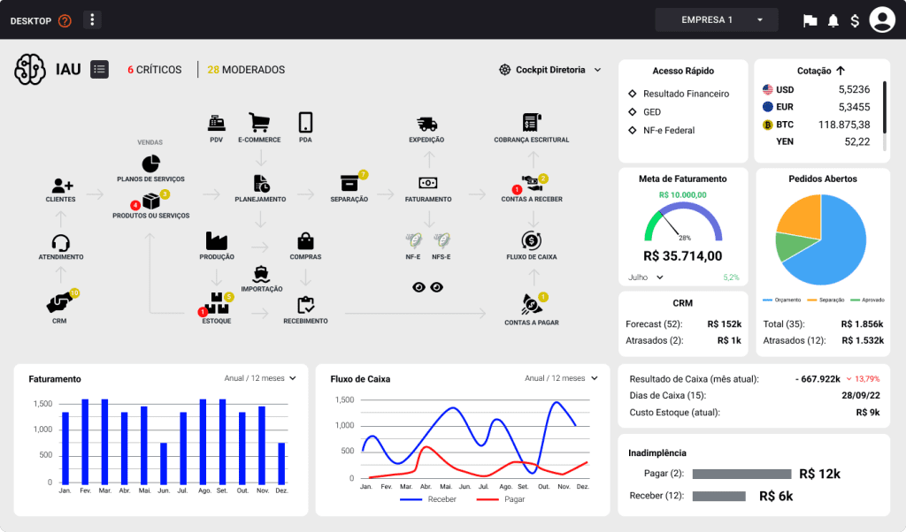Open the kebab menu next to DESKTOP
This screenshot has height=532, width=906.
(x=92, y=19)
